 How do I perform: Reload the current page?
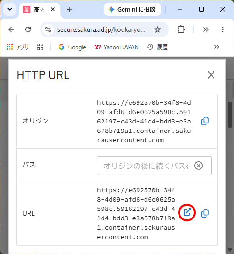coord(28,29)
